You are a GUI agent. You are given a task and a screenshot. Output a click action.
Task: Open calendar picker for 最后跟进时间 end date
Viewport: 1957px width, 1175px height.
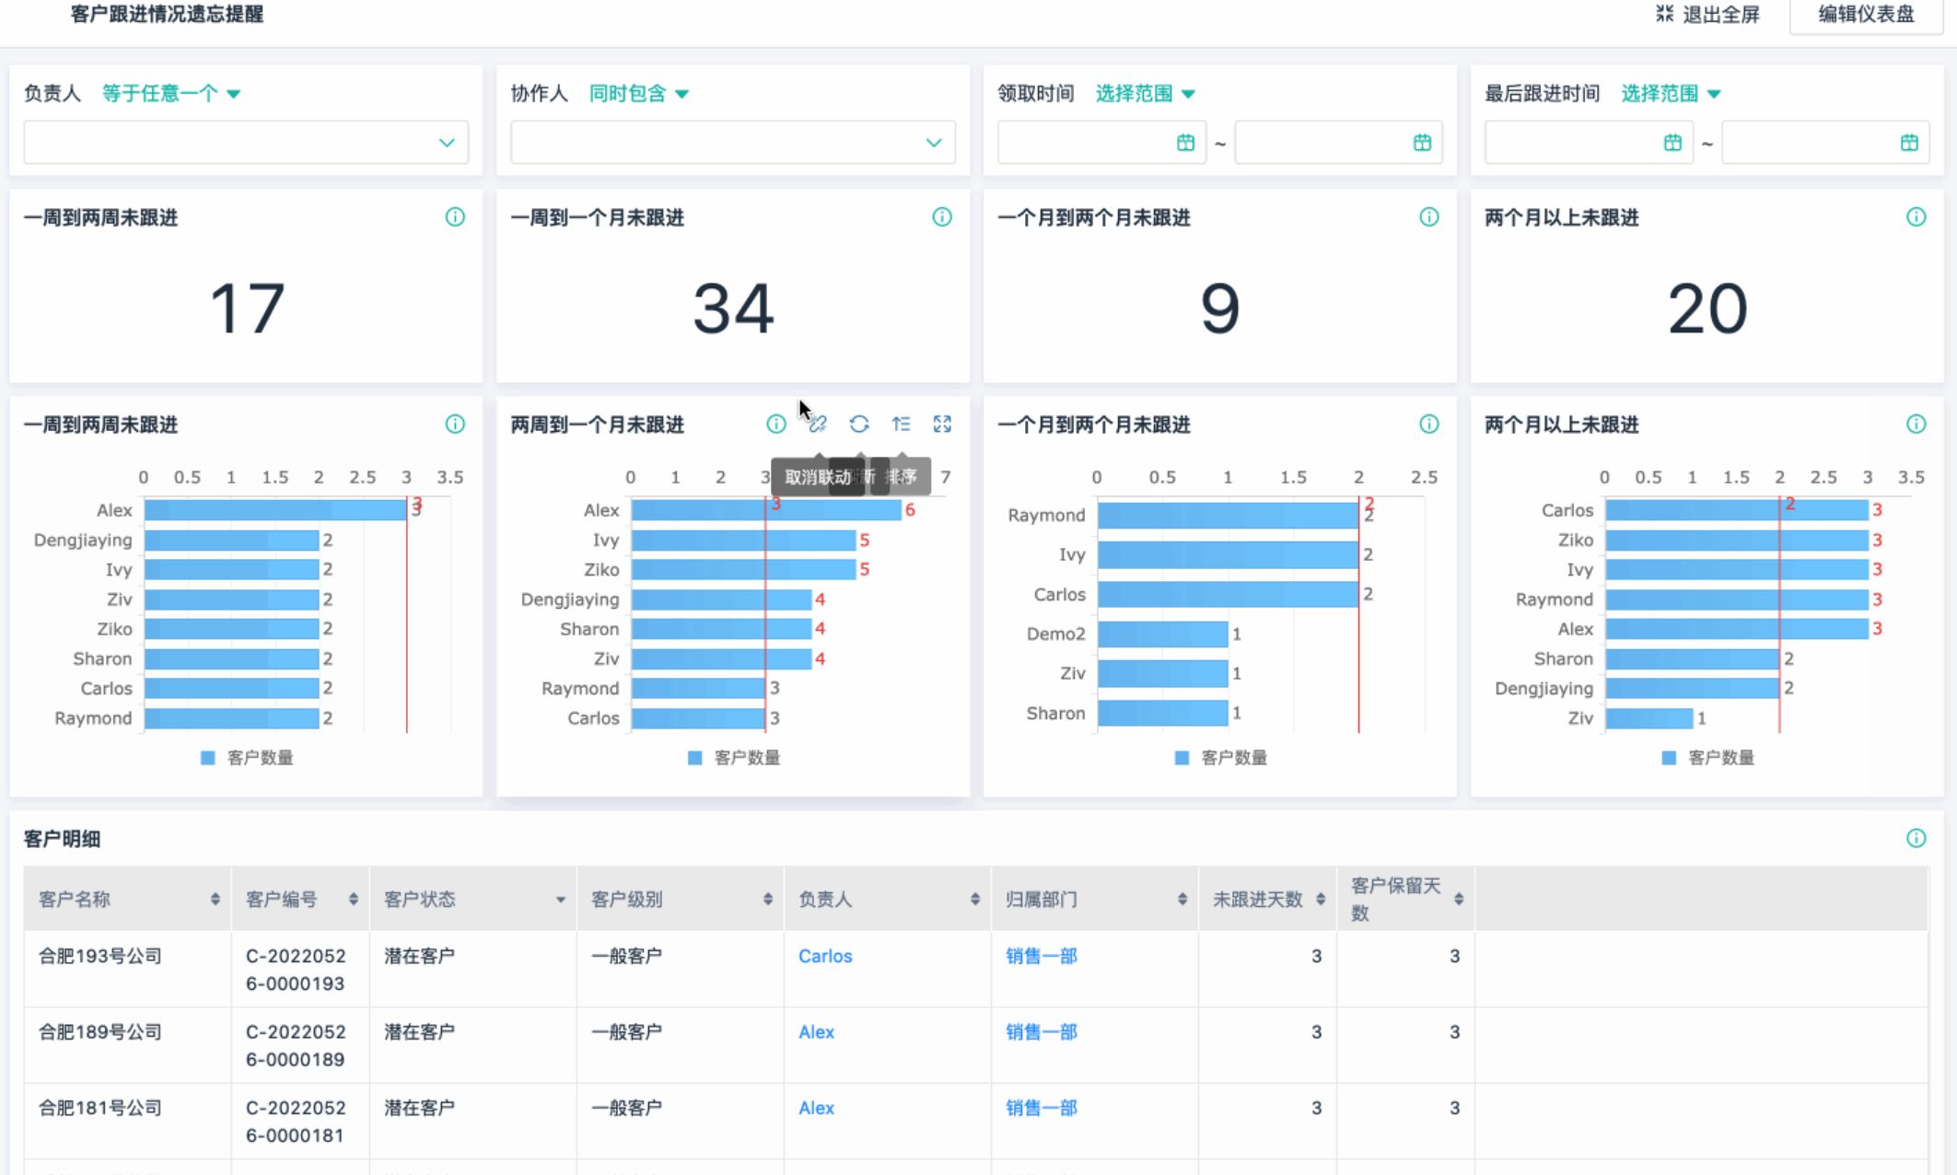[1909, 143]
